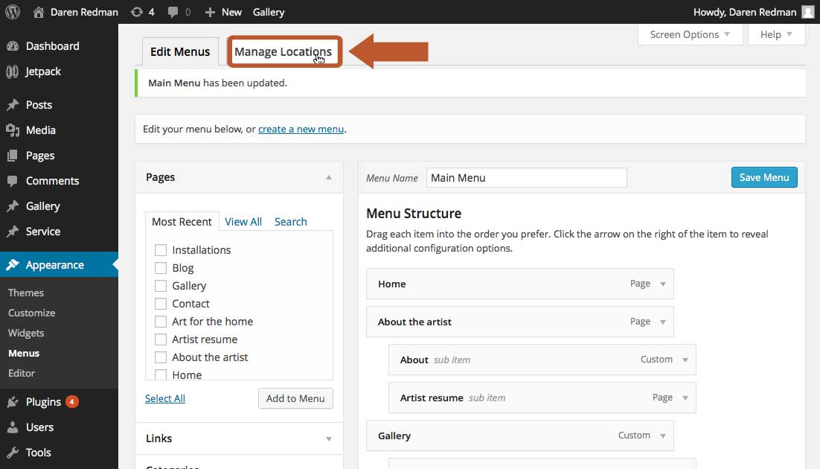The height and width of the screenshot is (469, 820).
Task: Click the New text in admin bar
Action: pyautogui.click(x=231, y=12)
